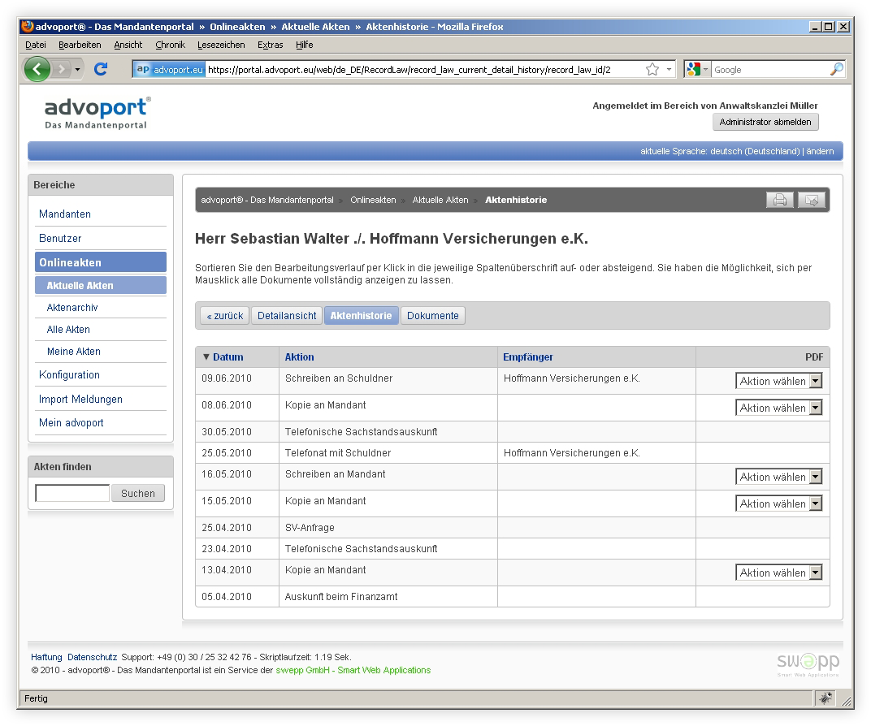This screenshot has width=871, height=726.
Task: Open the Datenschutz footer link
Action: (x=92, y=657)
